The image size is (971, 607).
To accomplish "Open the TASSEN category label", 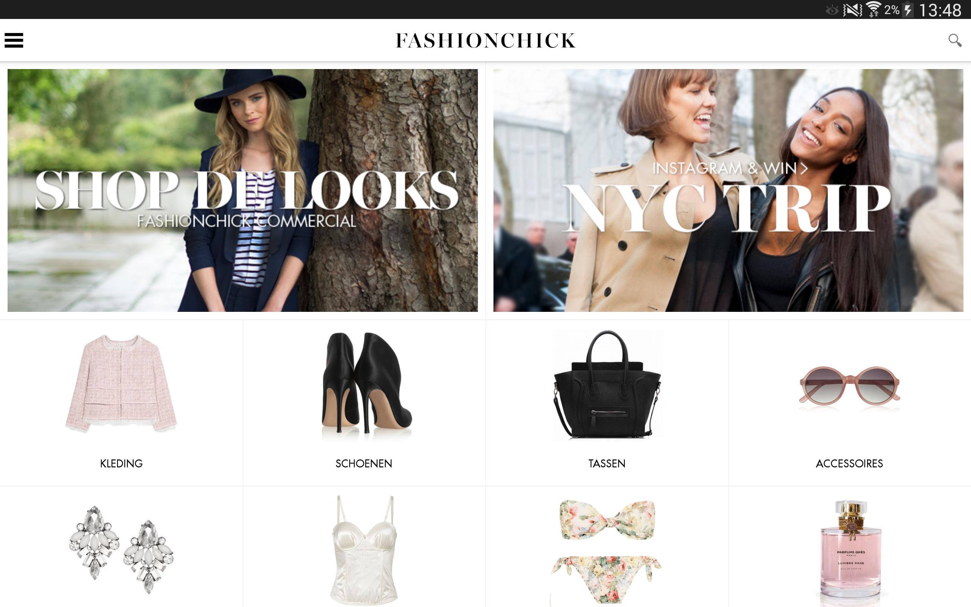I will point(606,463).
